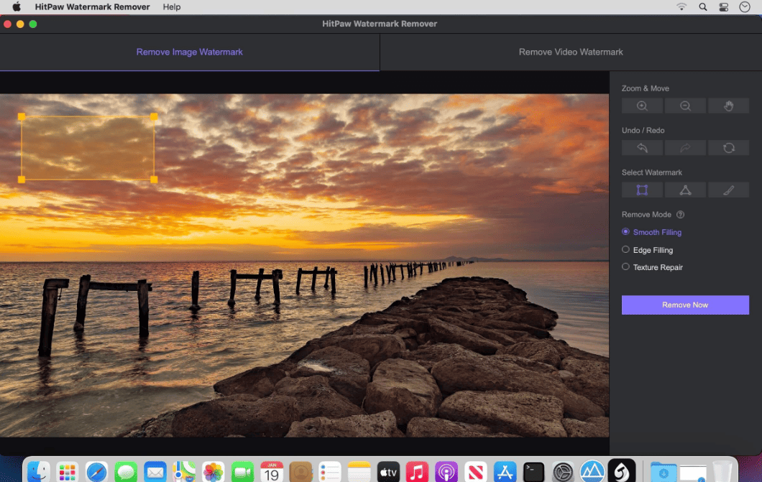The image size is (762, 482).
Task: Click HitPaw Watermark Remover dock icon
Action: (622, 471)
